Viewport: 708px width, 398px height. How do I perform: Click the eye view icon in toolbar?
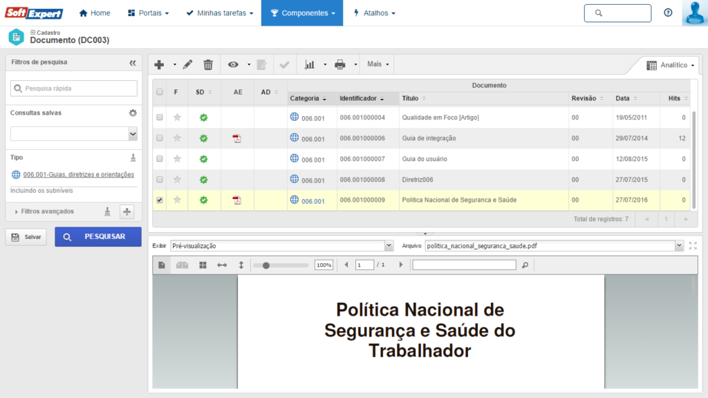233,64
